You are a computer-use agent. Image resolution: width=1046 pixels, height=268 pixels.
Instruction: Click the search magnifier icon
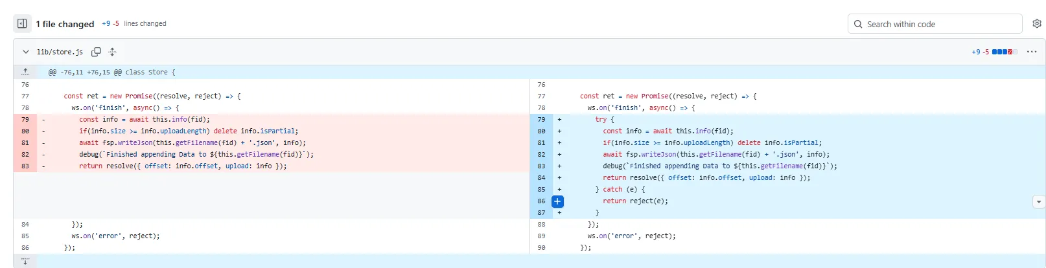pos(858,24)
